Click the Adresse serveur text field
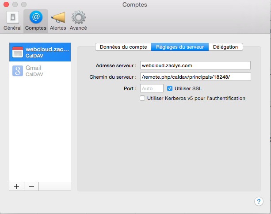 coord(195,65)
